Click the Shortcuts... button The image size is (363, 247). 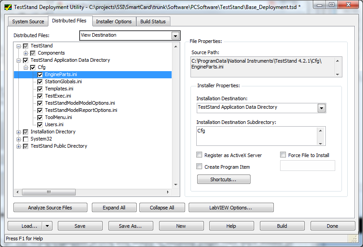(224, 179)
